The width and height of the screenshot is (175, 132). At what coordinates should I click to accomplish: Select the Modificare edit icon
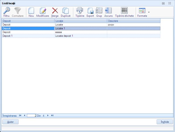[x=43, y=12]
